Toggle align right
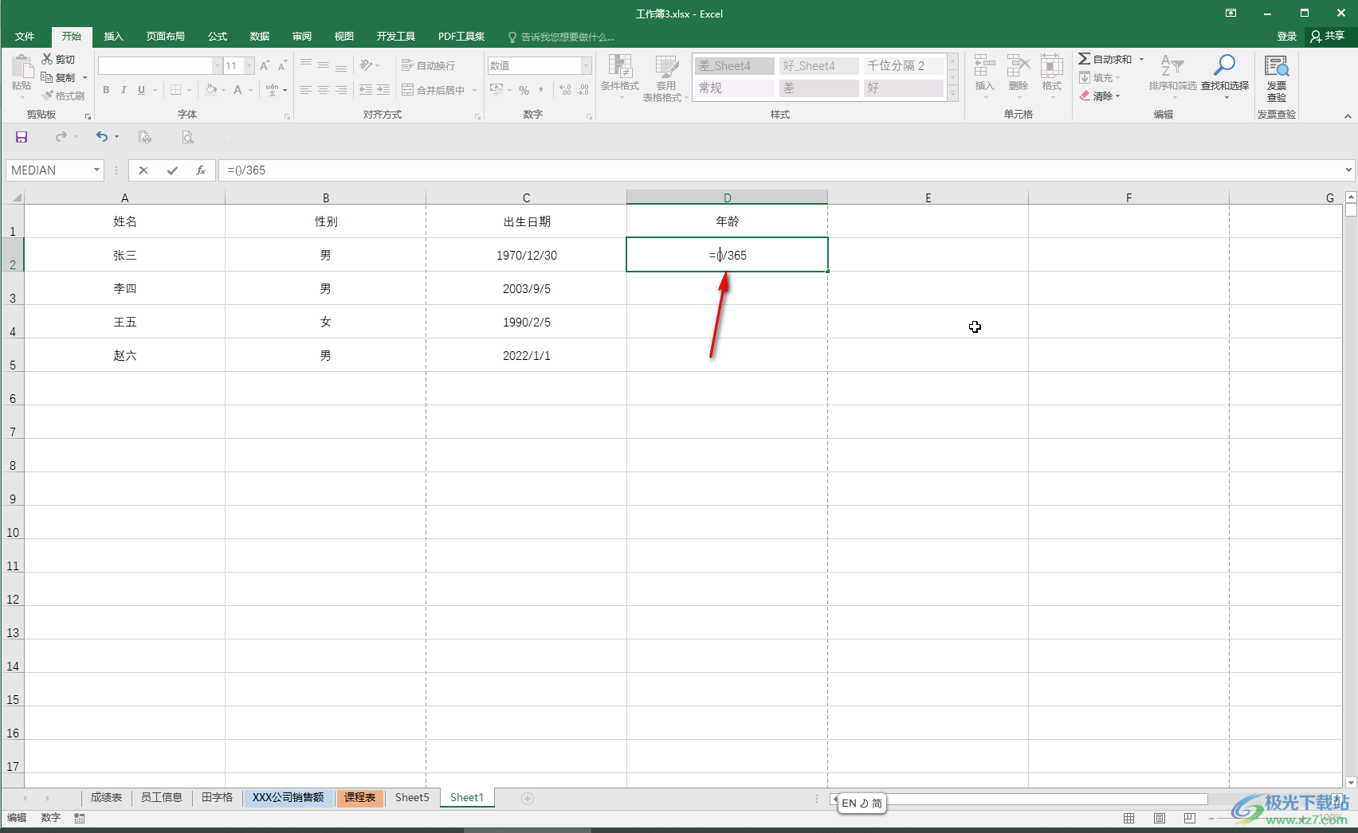The width and height of the screenshot is (1358, 833). 341,90
